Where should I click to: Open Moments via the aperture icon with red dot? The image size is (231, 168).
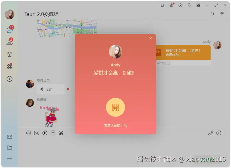click(10, 66)
